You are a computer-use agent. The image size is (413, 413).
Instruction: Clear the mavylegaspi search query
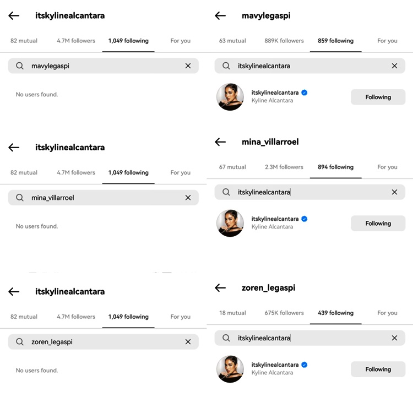coord(188,66)
